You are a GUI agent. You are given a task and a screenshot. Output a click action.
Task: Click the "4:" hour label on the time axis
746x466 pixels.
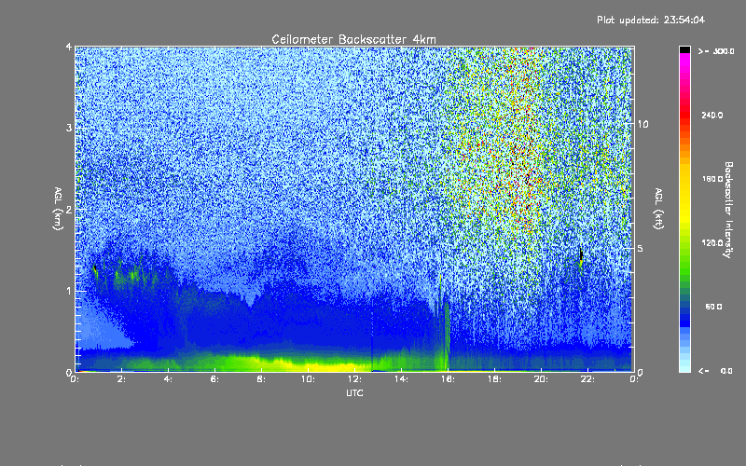pyautogui.click(x=169, y=379)
